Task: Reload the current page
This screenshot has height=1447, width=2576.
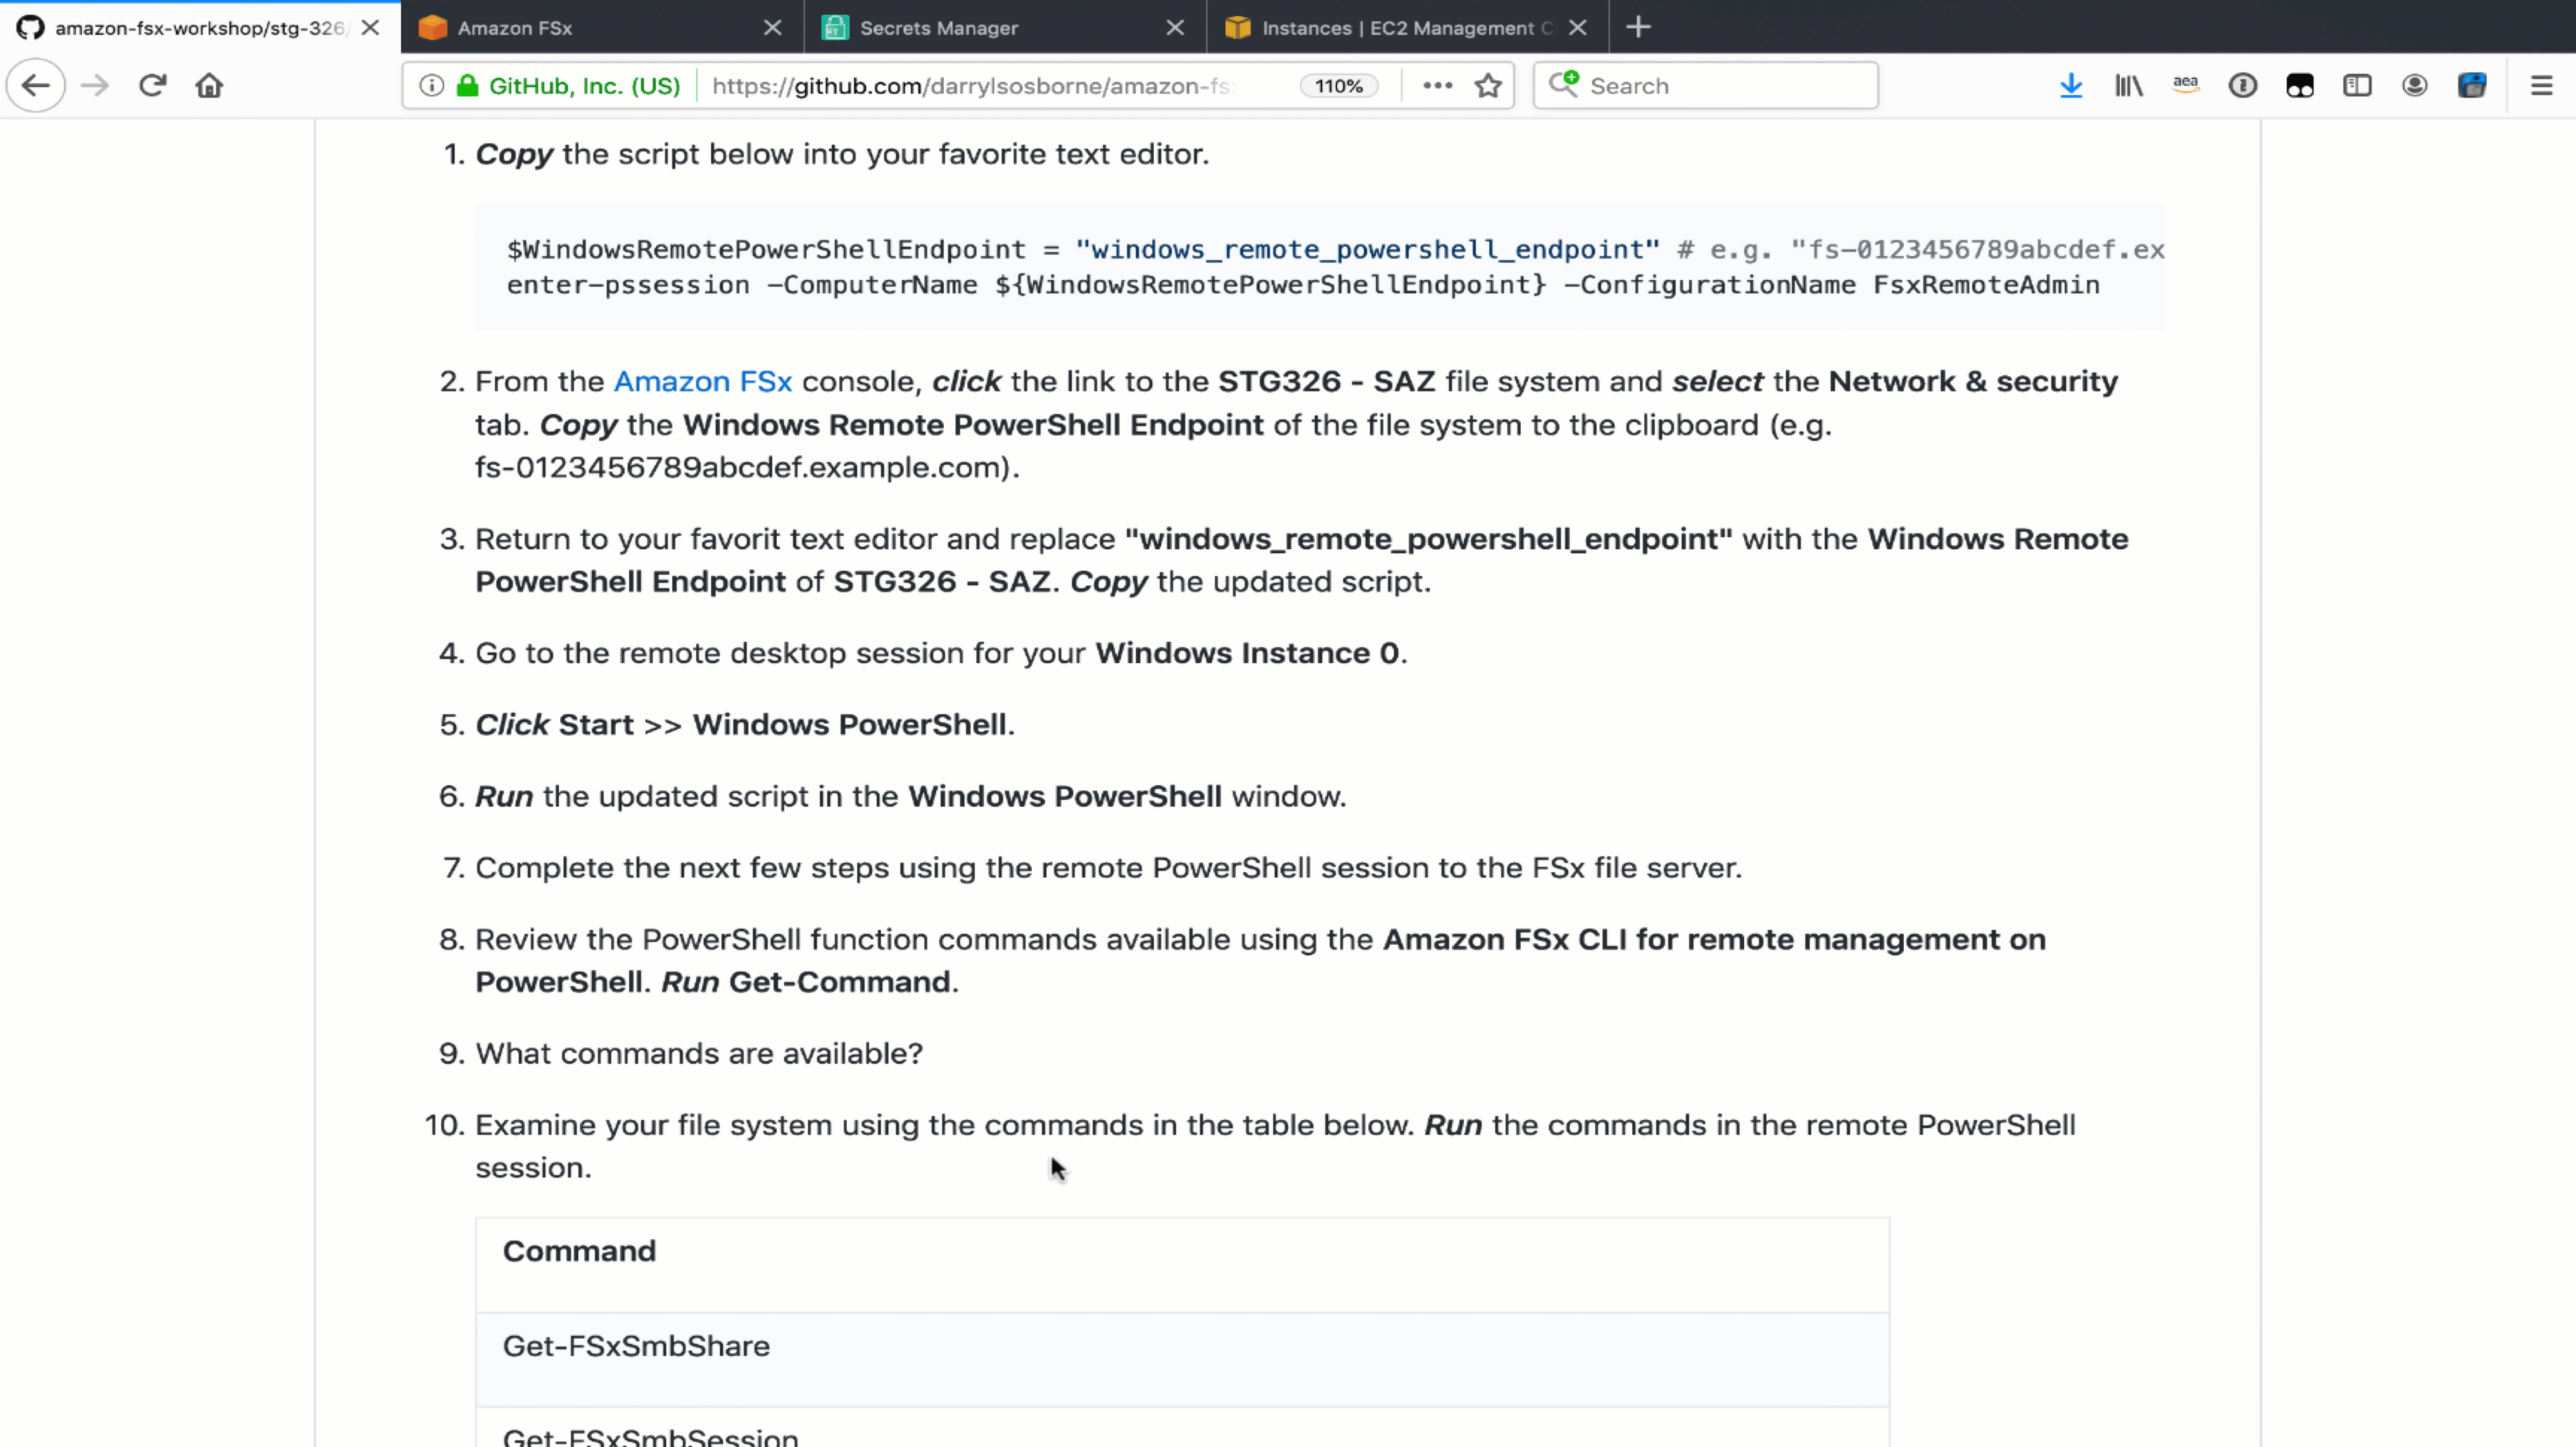Action: [x=152, y=86]
